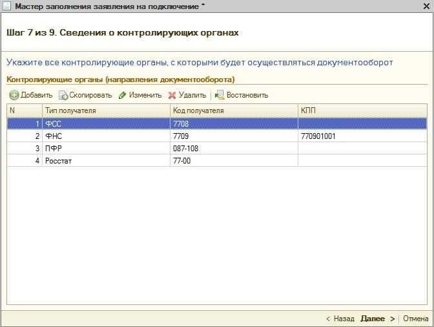This screenshot has height=327, width=434.
Task: Sort by Тип получателя column header
Action: click(x=106, y=111)
